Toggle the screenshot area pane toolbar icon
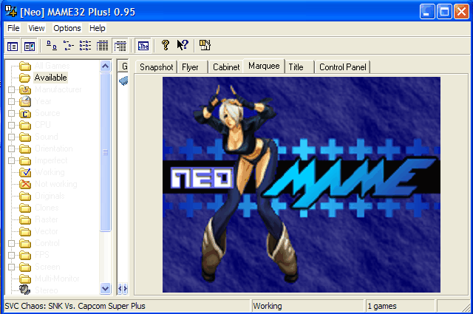This screenshot has width=473, height=314. pyautogui.click(x=30, y=46)
